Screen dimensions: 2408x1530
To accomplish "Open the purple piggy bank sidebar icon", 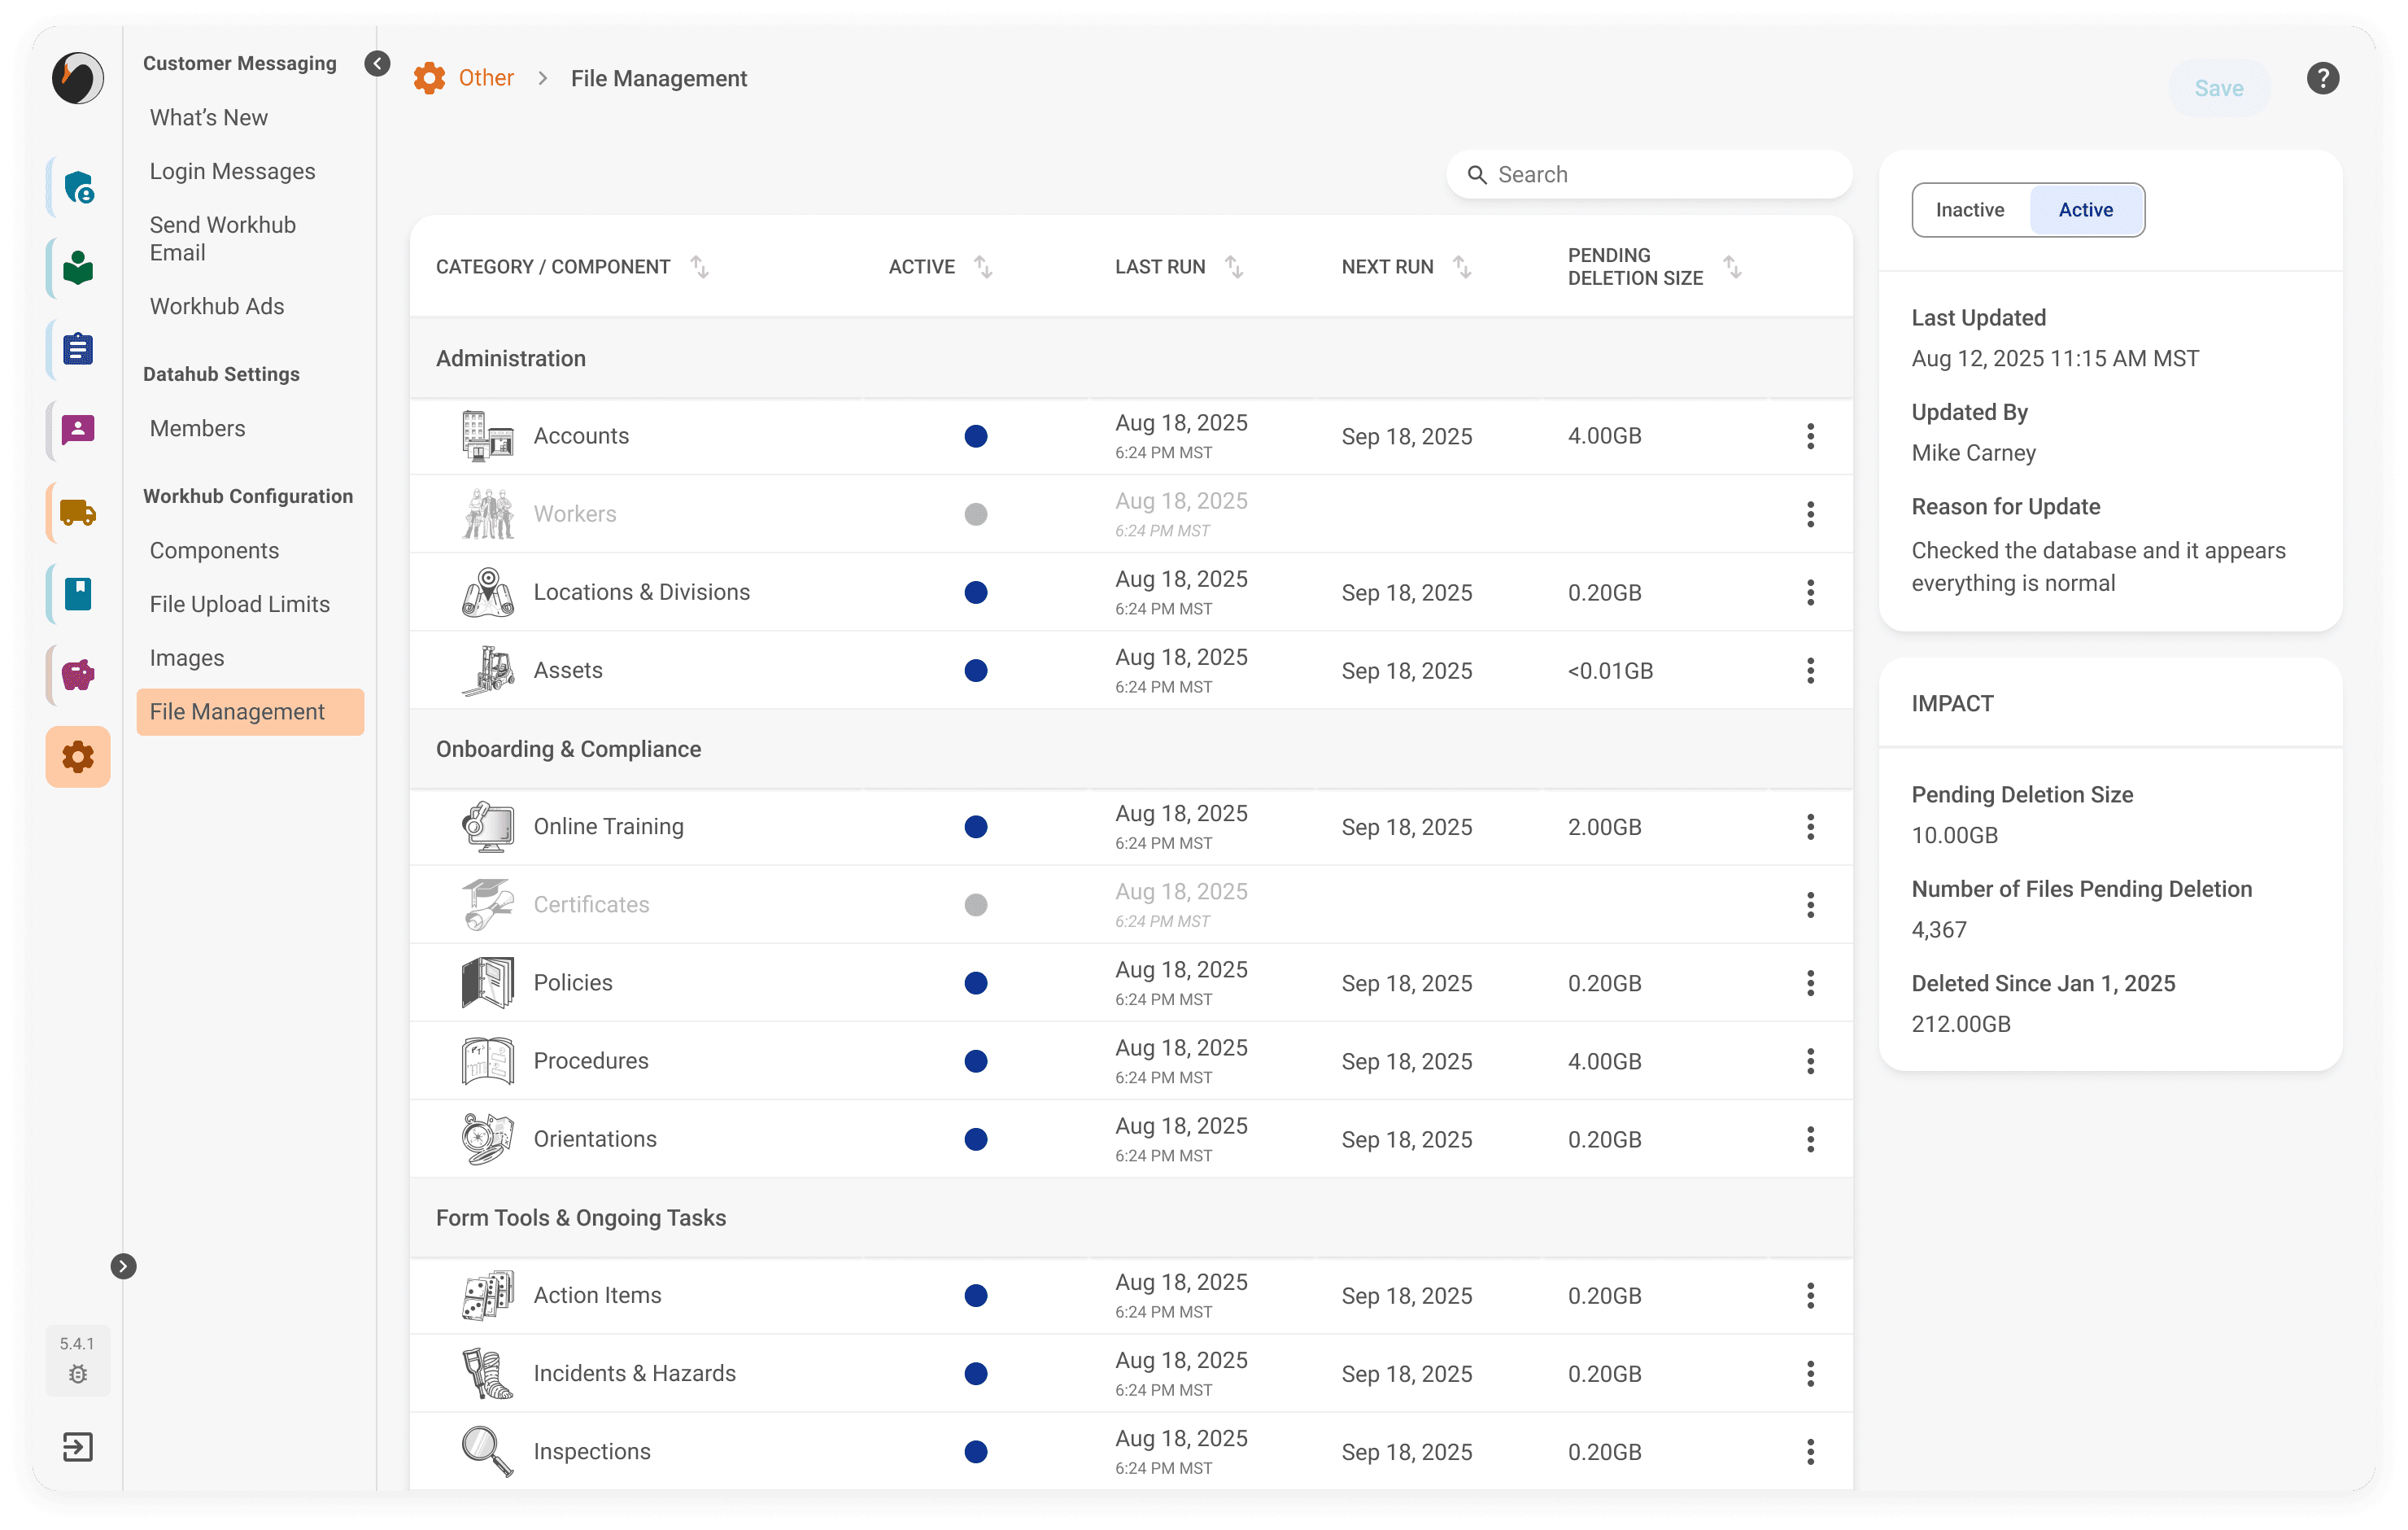I will 78,675.
